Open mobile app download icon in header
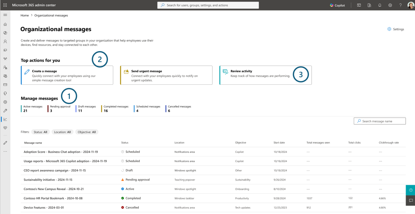The height and width of the screenshot is (214, 415). pos(369,5)
